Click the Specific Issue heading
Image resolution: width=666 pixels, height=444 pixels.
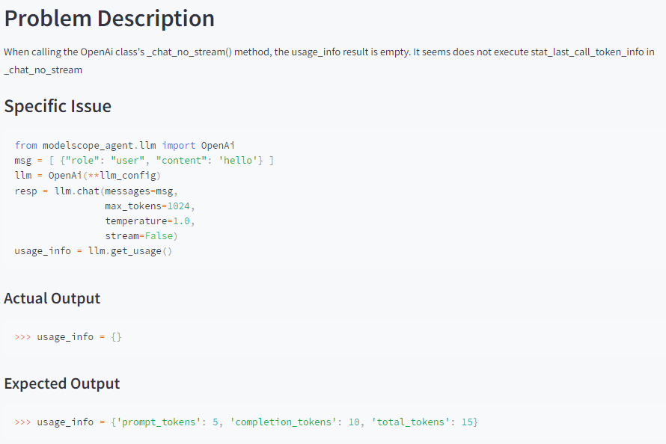[x=58, y=106]
